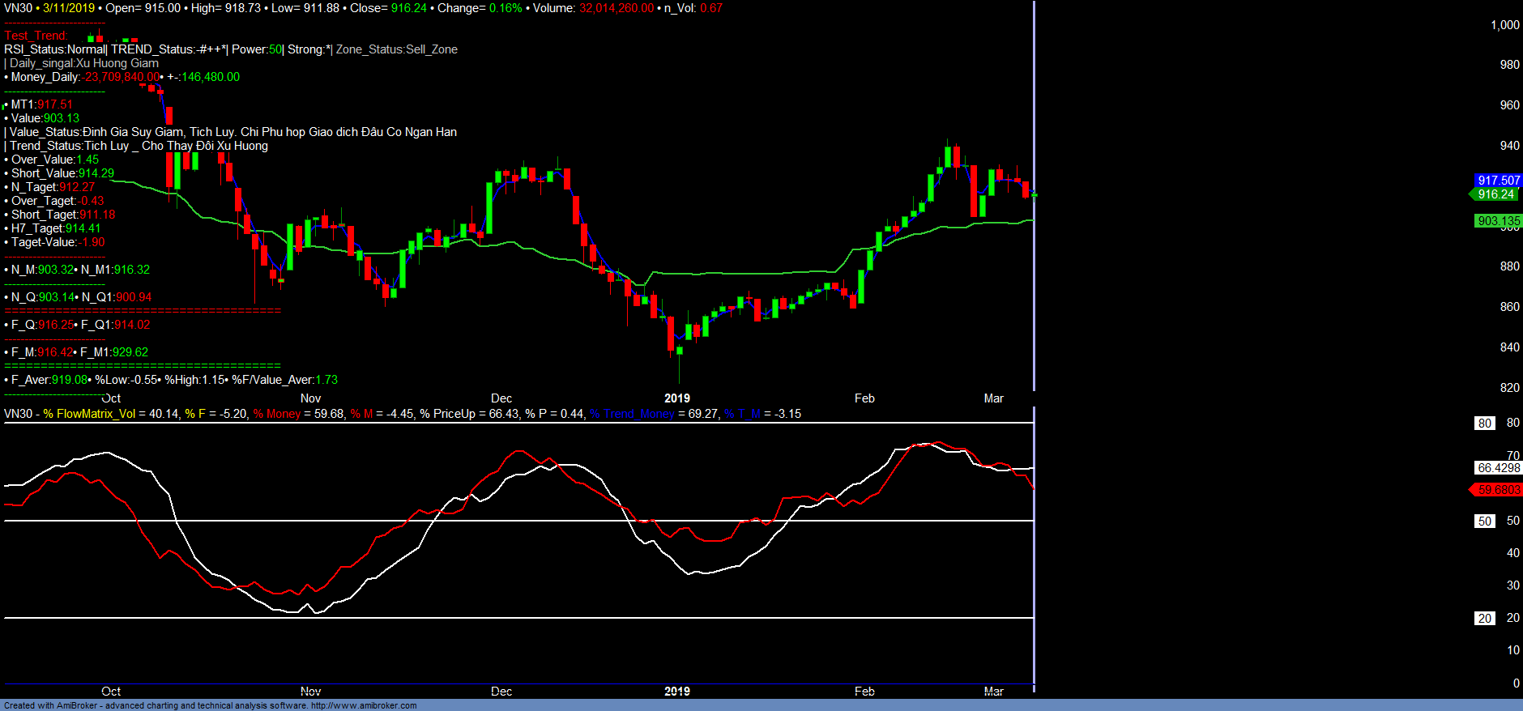This screenshot has width=1523, height=711.
Task: Click the red 59.6803 oscillator marker
Action: tap(1497, 490)
